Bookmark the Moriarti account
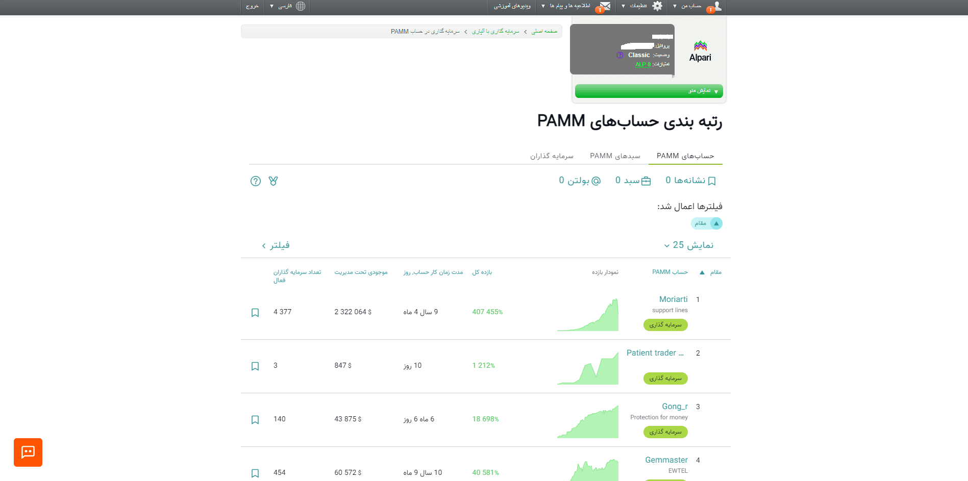This screenshot has width=968, height=481. pyautogui.click(x=255, y=313)
